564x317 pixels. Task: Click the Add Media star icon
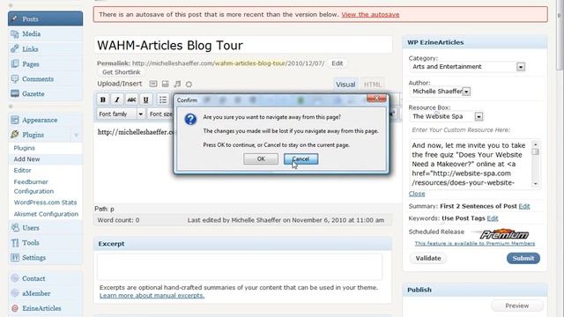(189, 84)
